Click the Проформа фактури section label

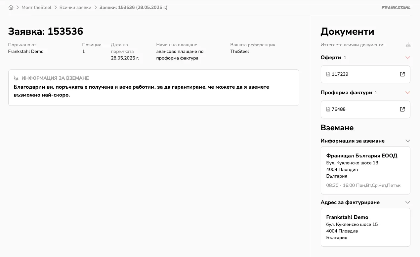coord(346,93)
